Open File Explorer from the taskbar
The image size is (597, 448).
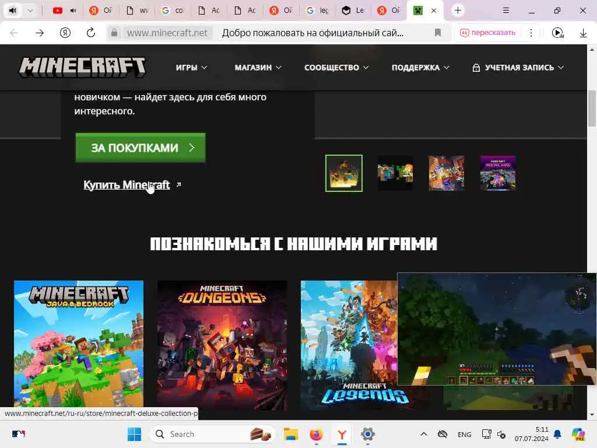coord(291,434)
